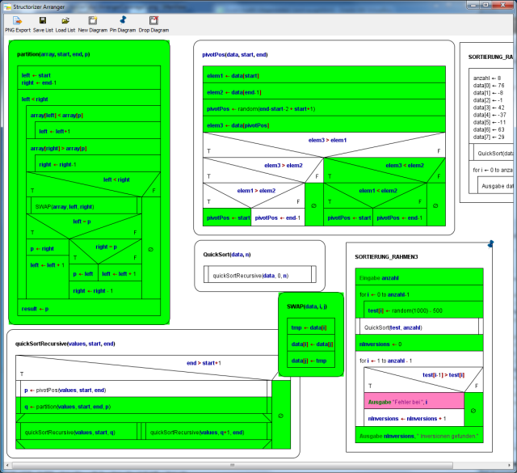This screenshot has height=473, width=517.
Task: Click the 'elem1 > elem2' condition
Action: point(256,191)
